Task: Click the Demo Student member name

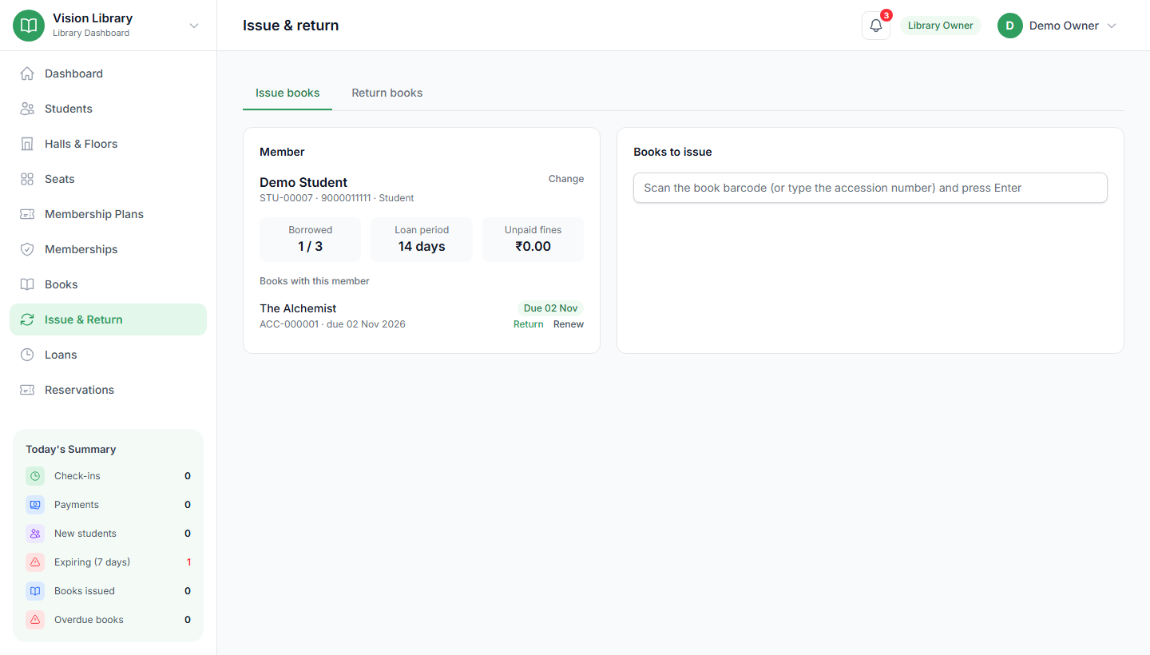Action: click(303, 182)
